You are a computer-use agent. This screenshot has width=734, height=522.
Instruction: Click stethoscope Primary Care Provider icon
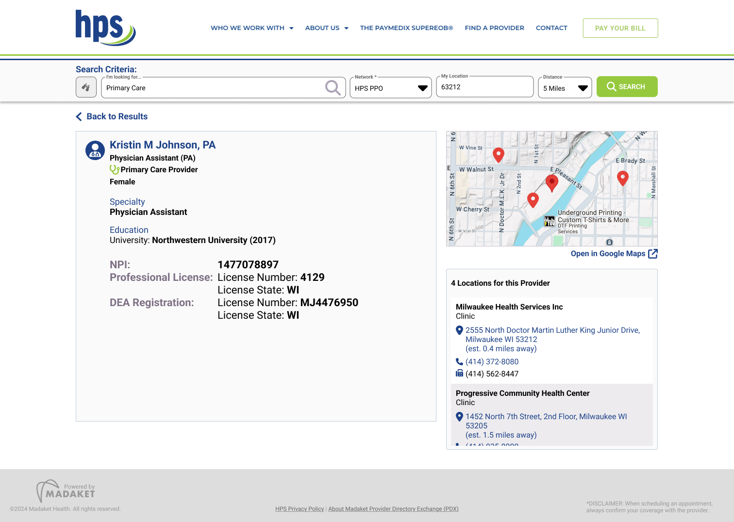(115, 169)
